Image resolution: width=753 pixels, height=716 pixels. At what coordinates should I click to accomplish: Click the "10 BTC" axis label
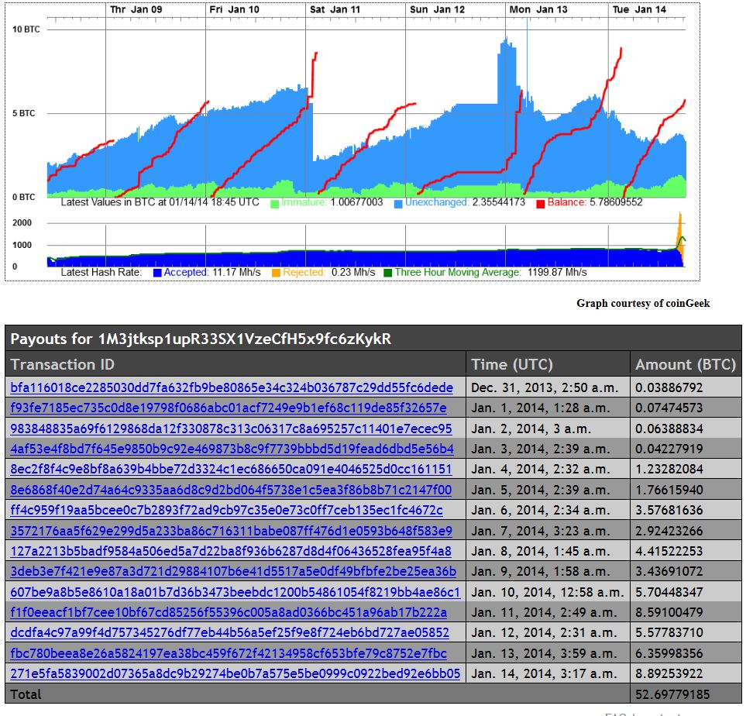[x=26, y=29]
